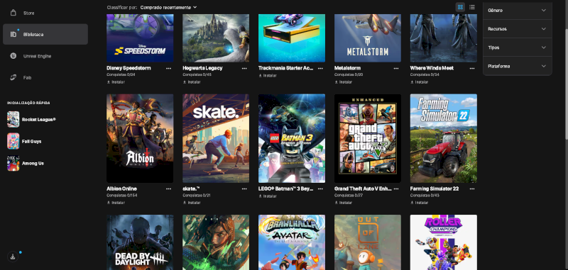Open Where Winds Meet options menu
The height and width of the screenshot is (270, 568).
click(x=472, y=68)
